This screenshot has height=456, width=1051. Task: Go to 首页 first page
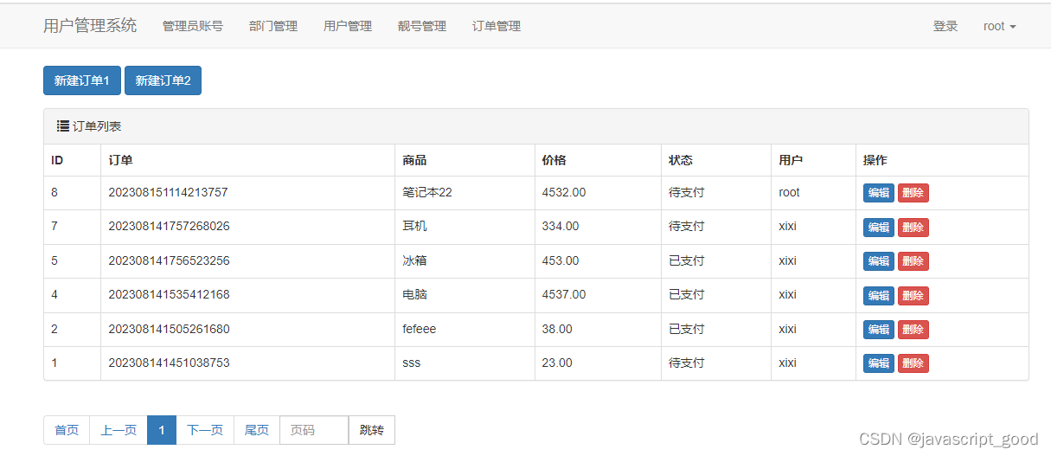coord(67,430)
